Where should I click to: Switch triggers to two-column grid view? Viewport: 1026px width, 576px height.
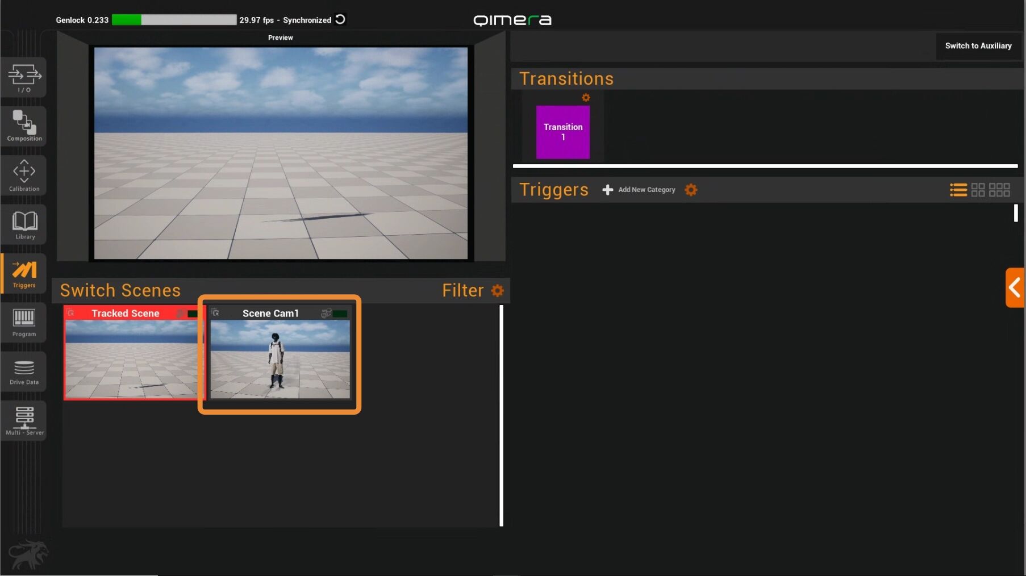[978, 190]
